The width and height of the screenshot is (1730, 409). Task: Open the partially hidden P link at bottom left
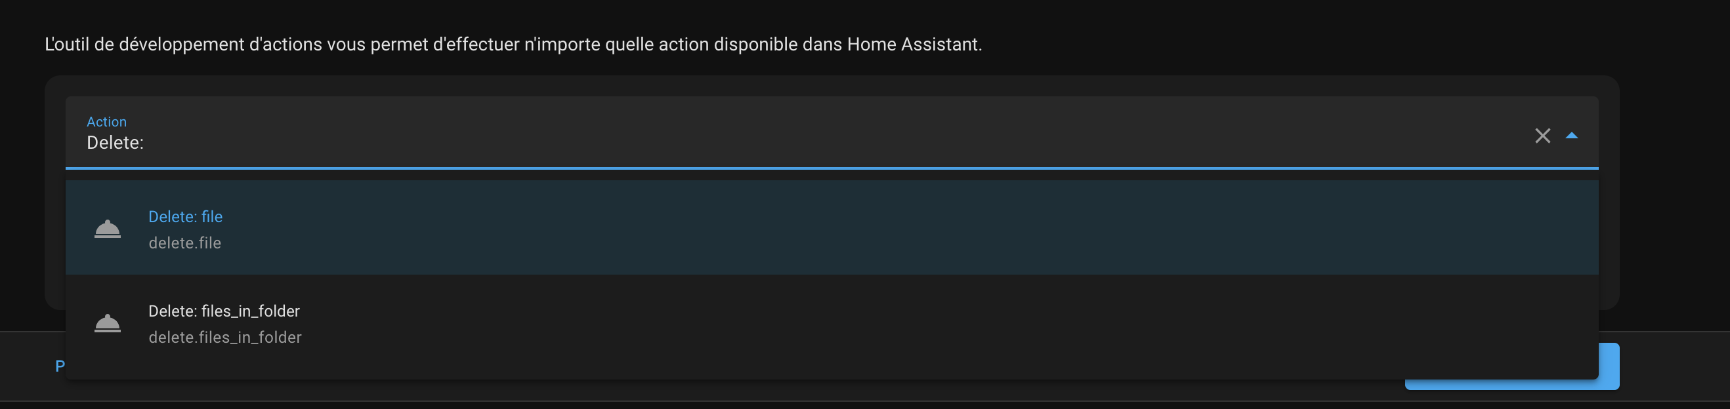60,366
